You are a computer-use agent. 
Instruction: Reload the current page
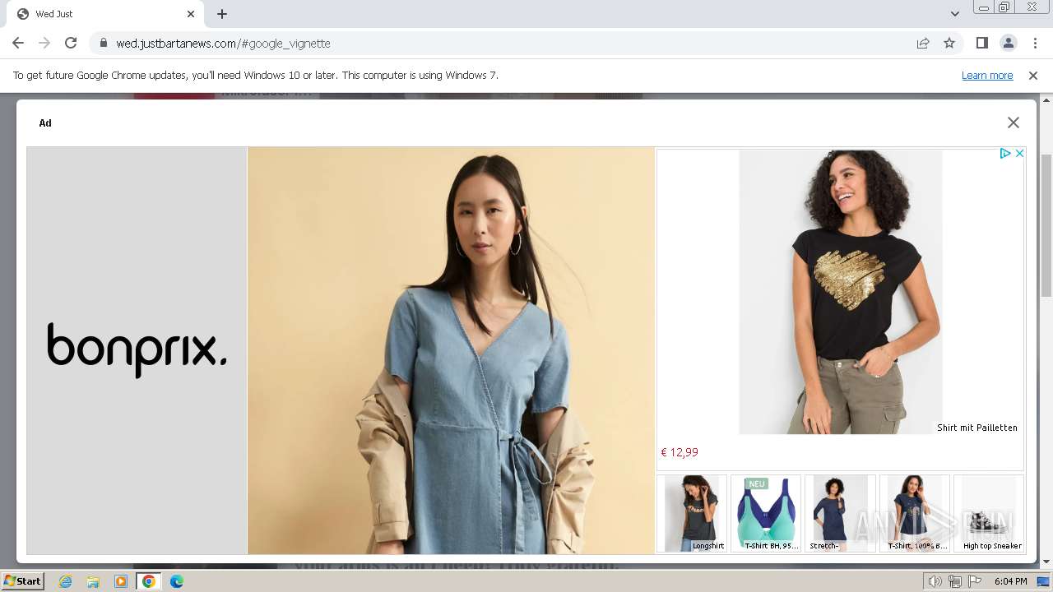[71, 43]
